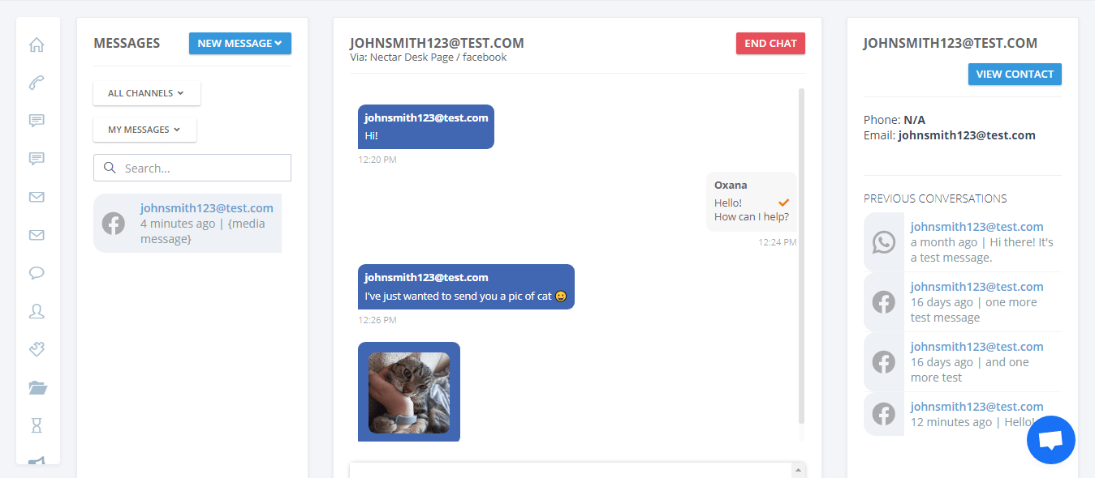Click the Search messages input field
This screenshot has height=478, width=1095.
point(192,168)
